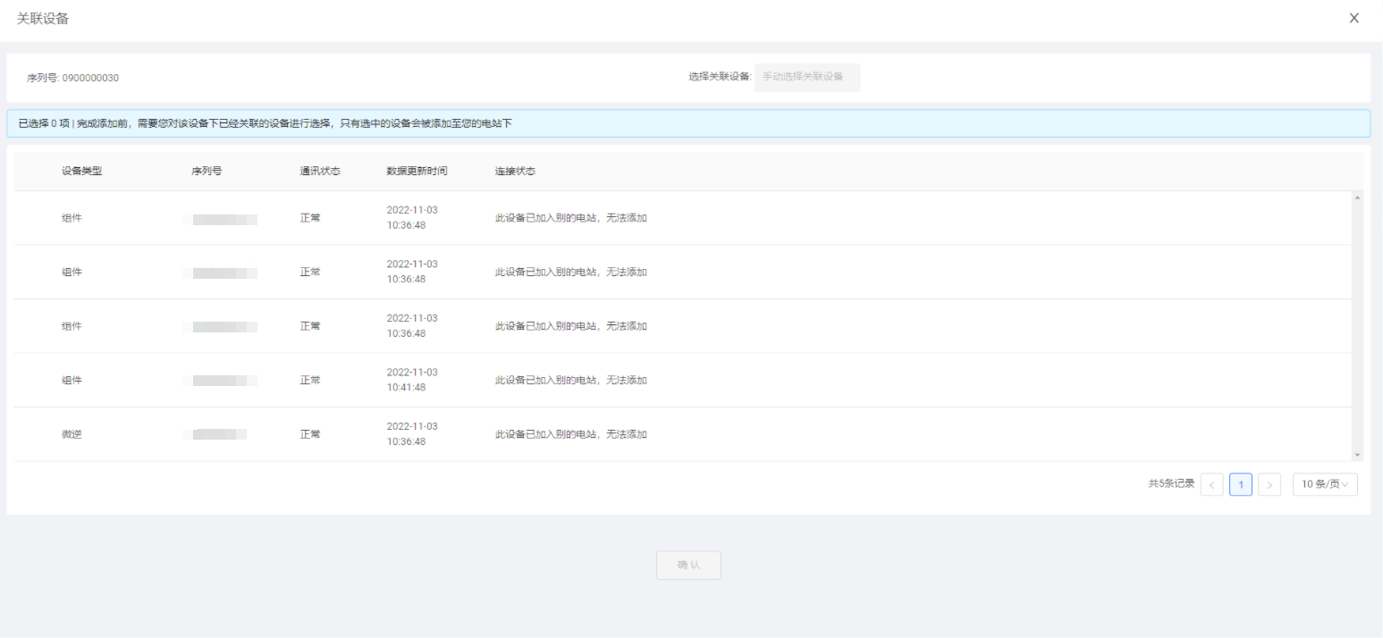Select the 微逆 device type cell
This screenshot has height=638, width=1383.
point(72,434)
